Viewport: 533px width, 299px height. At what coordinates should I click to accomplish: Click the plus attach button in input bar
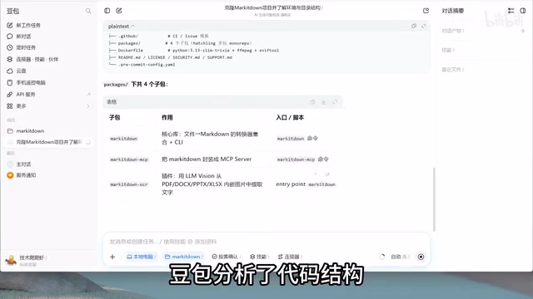112,257
